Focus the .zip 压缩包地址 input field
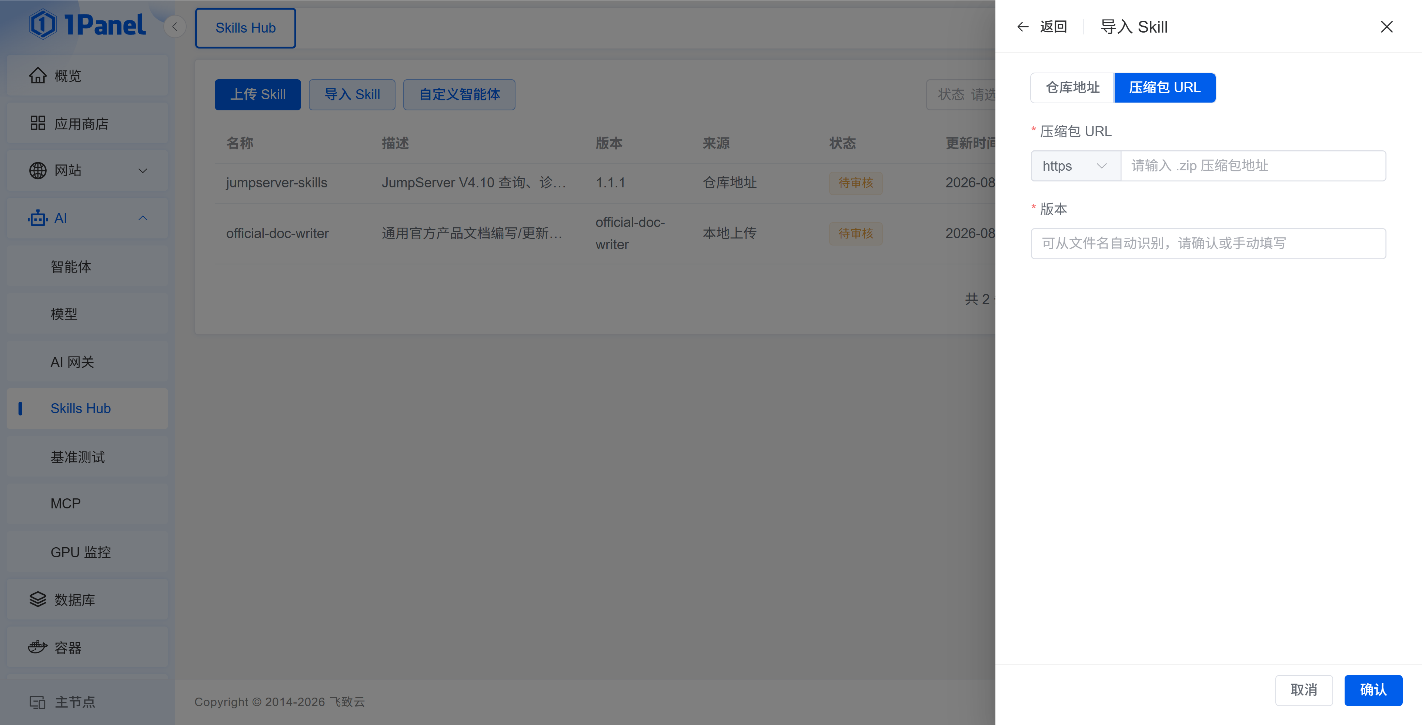The image size is (1422, 725). tap(1253, 166)
